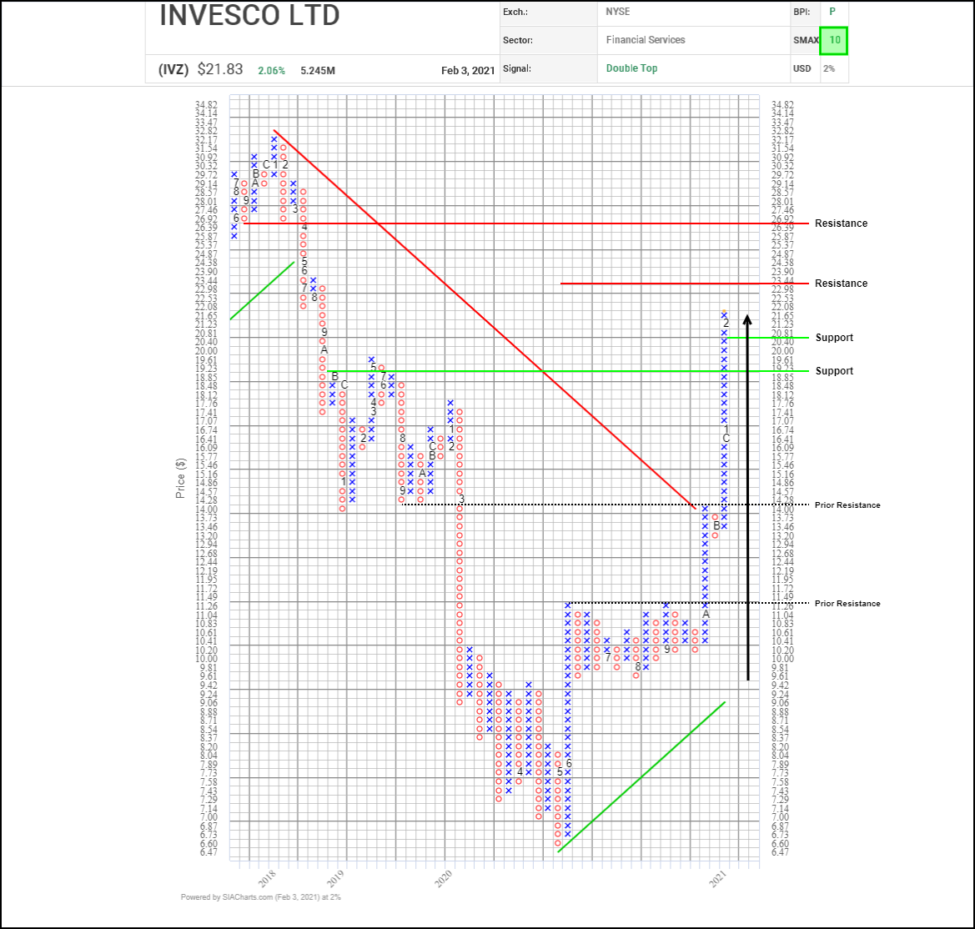Click the upper Resistance label near 26.39

pyautogui.click(x=841, y=223)
